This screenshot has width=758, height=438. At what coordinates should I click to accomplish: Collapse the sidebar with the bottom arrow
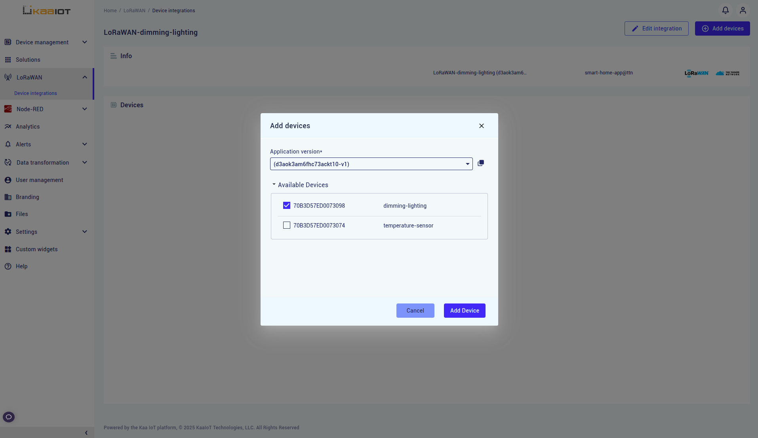click(x=86, y=432)
